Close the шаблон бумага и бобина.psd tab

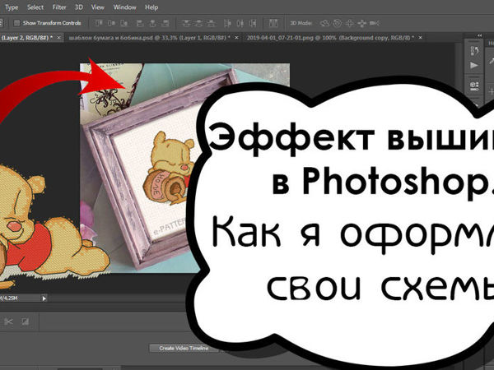click(x=236, y=38)
